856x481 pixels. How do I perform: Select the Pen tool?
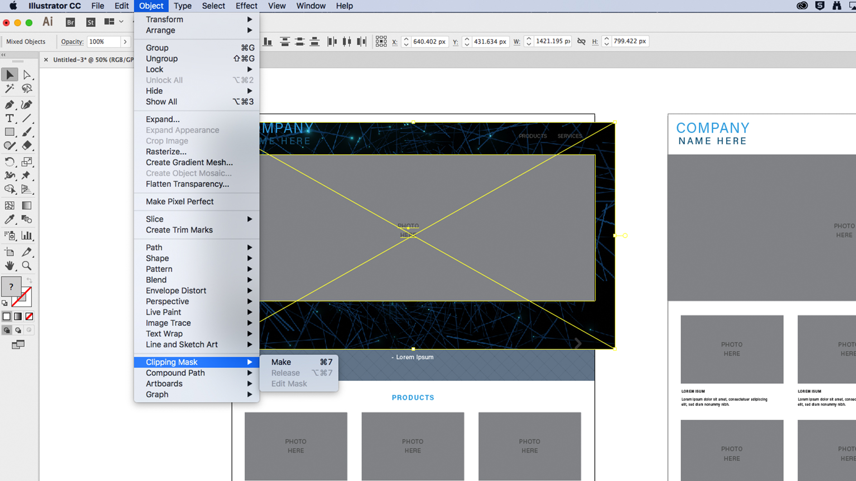point(10,105)
